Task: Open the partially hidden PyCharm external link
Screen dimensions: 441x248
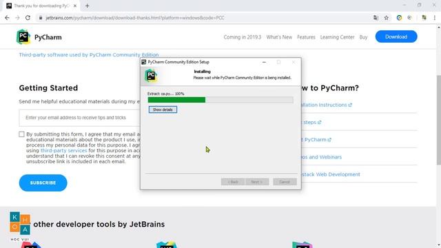Action: coord(316,140)
